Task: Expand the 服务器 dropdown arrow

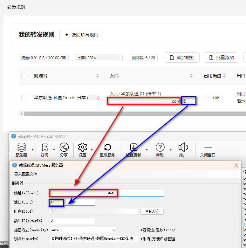Action: pyautogui.click(x=32, y=150)
